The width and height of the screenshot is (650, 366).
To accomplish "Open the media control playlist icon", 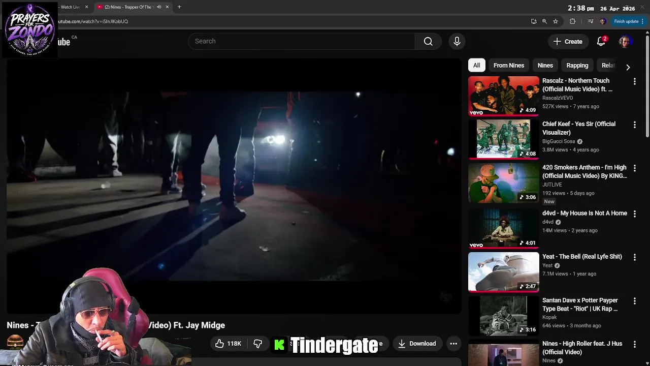I will tap(590, 21).
